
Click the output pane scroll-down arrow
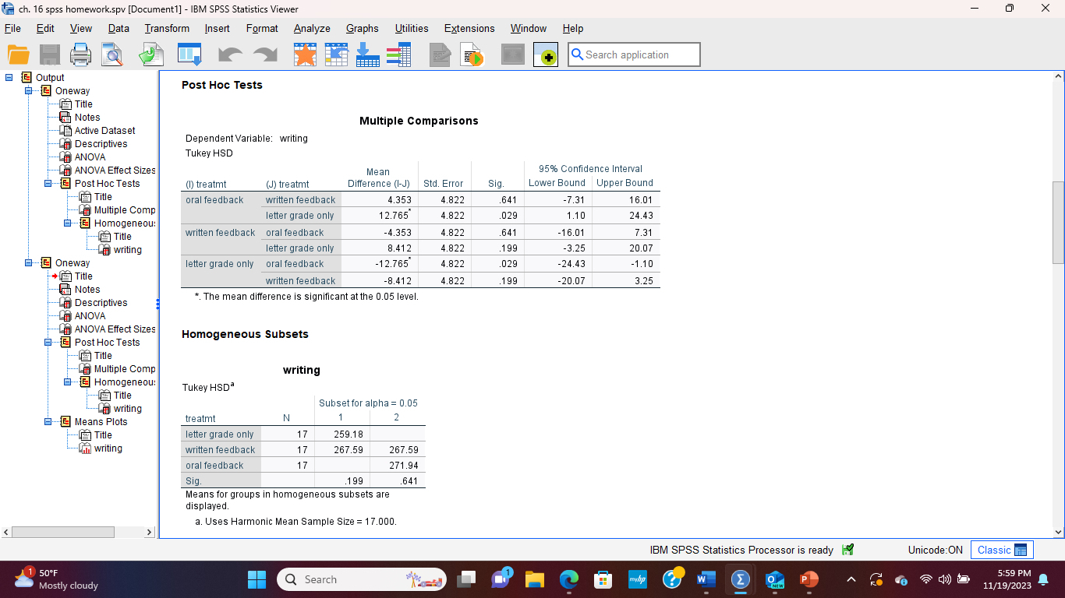tap(1058, 532)
